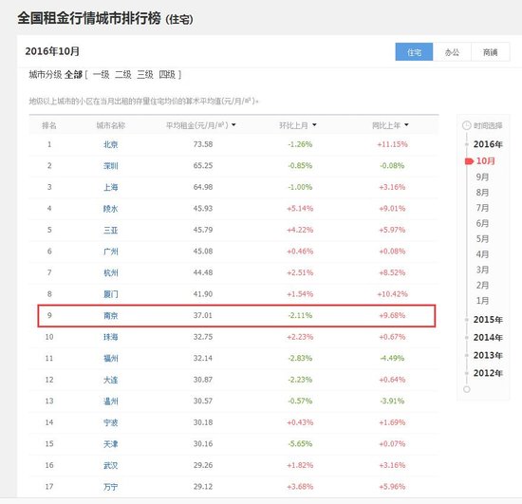Screen dimensions: 522x504
Task: Select 1月 on the timeline
Action: coord(482,301)
